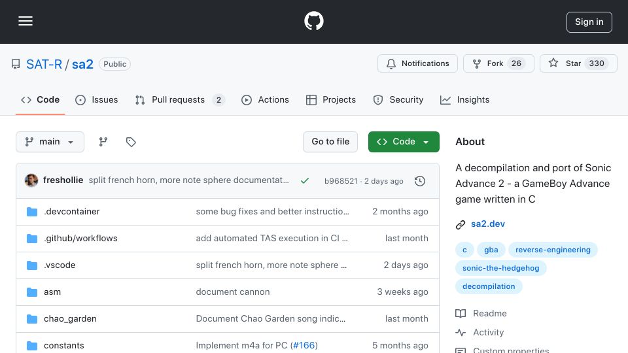628x353 pixels.
Task: Click the .vscode folder icon
Action: pos(32,265)
